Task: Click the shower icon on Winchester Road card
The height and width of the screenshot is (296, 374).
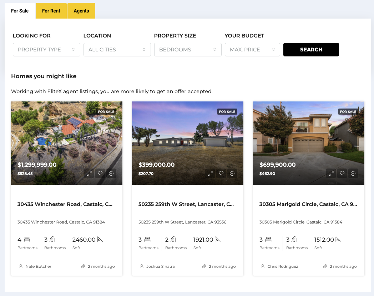Action: pos(52,239)
